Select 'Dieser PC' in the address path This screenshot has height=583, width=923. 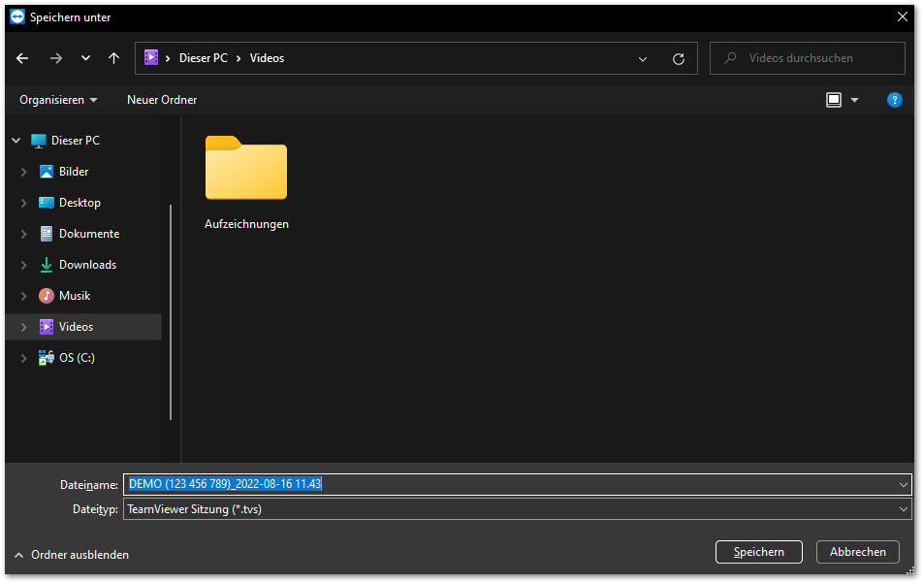coord(203,58)
